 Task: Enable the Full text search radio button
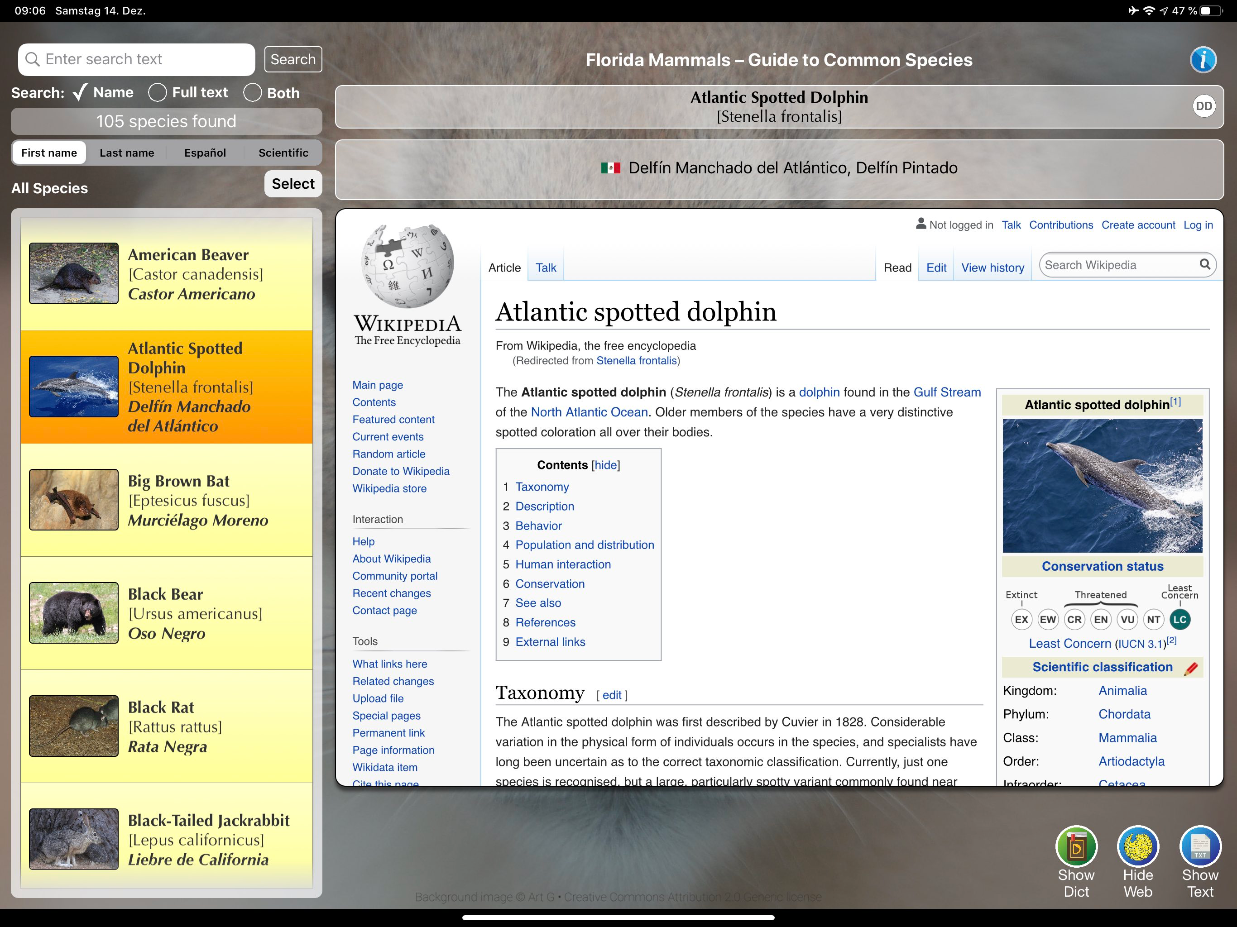(157, 92)
